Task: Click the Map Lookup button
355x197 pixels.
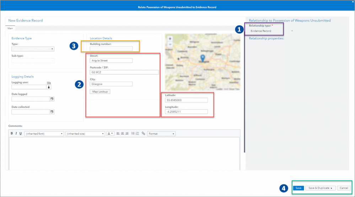Action: 100,92
